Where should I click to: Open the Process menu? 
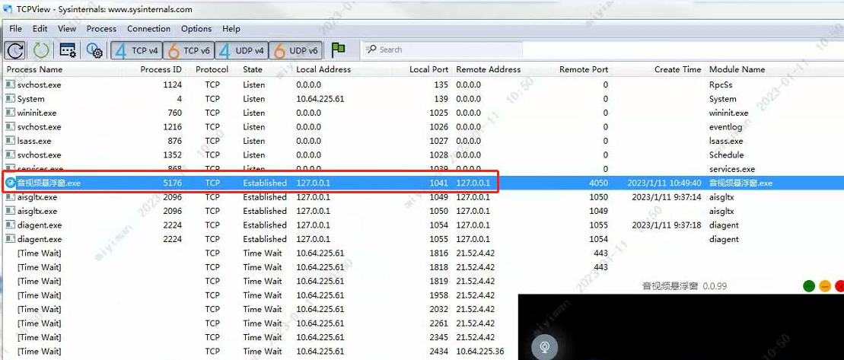(101, 28)
